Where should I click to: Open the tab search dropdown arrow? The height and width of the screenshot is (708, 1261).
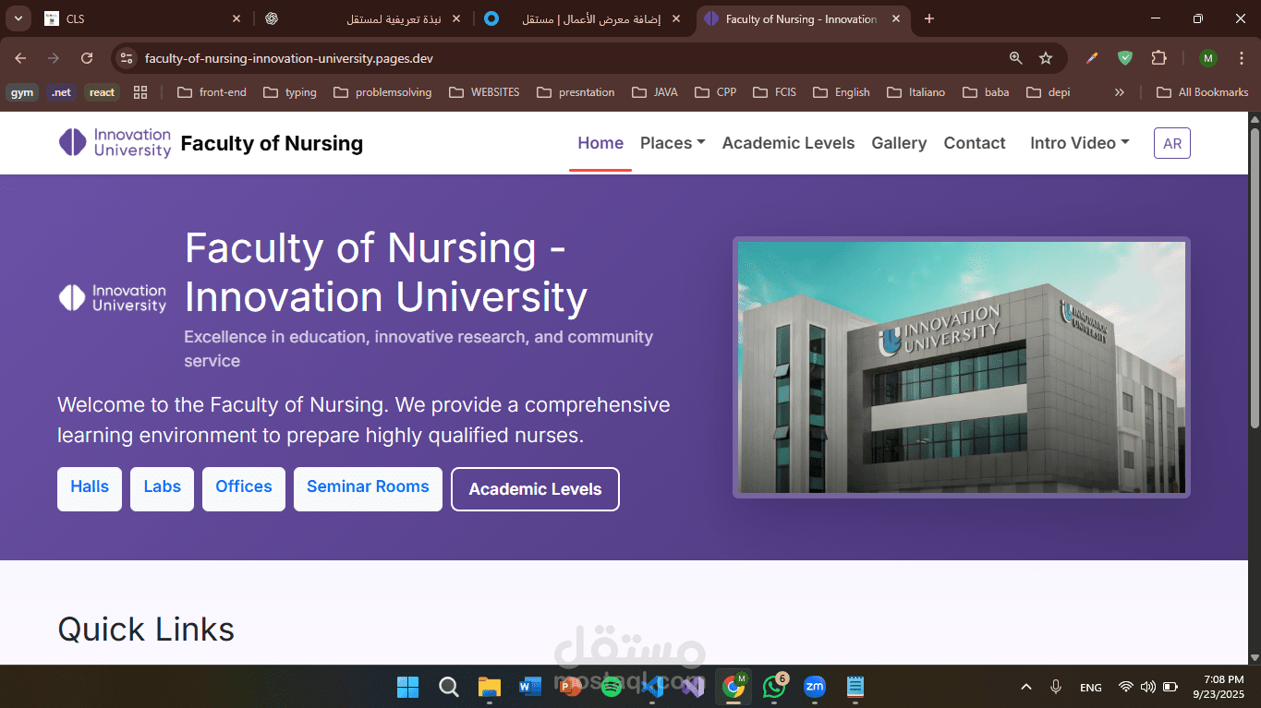[x=18, y=18]
